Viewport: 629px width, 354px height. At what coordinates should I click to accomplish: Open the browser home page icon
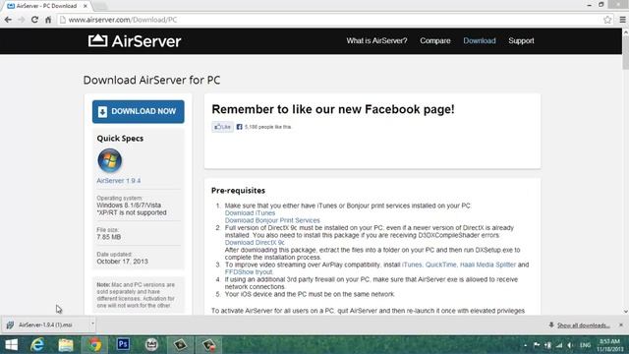(48, 20)
